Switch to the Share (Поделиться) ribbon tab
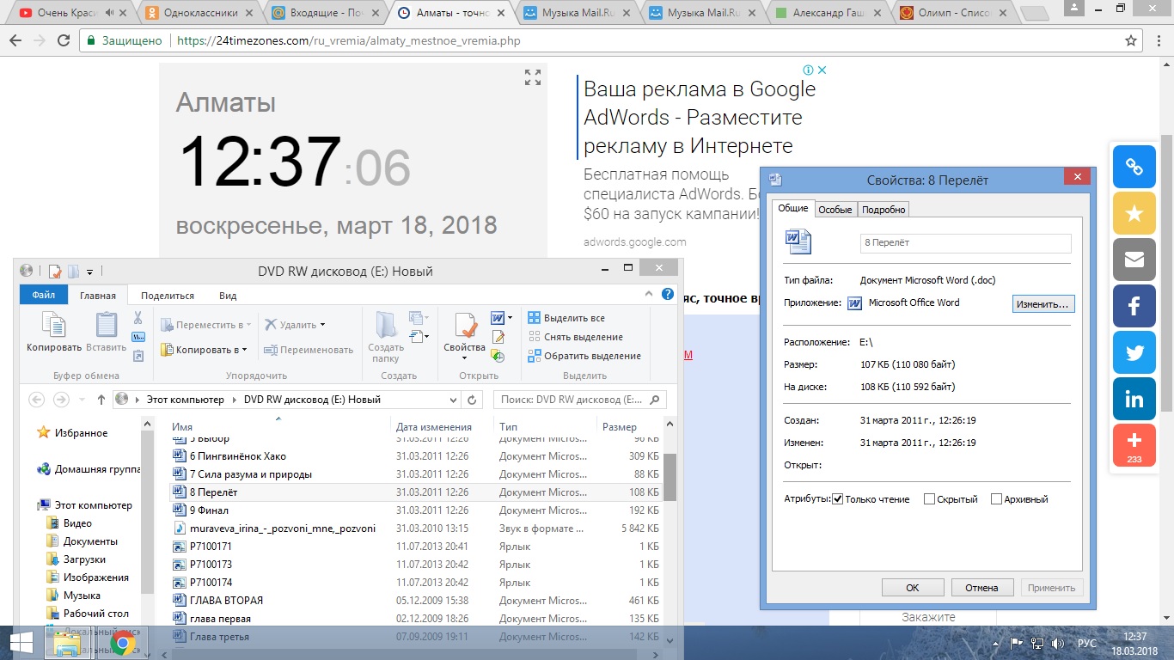Screen dimensions: 1174x660 tap(168, 295)
